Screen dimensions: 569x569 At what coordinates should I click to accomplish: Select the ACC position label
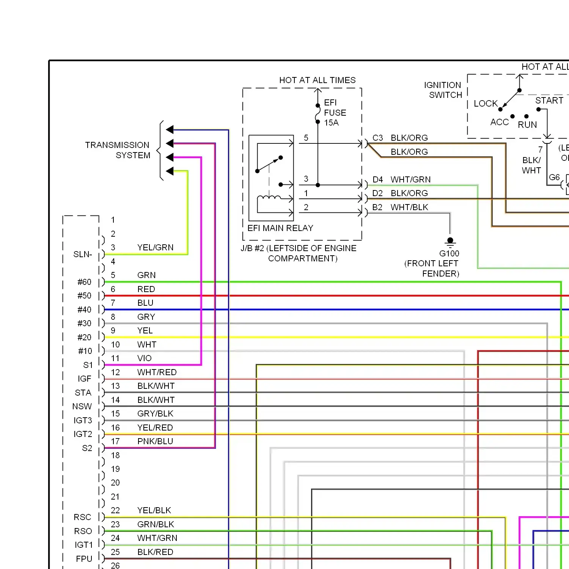(x=499, y=122)
